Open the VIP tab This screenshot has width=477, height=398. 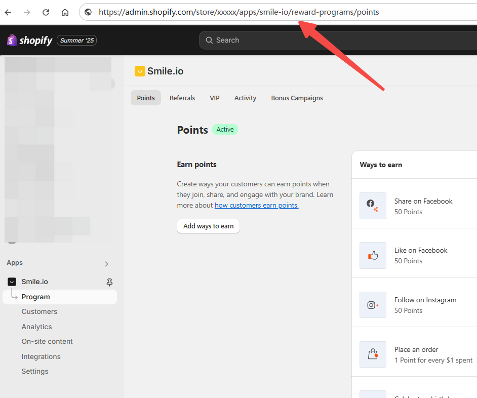215,98
